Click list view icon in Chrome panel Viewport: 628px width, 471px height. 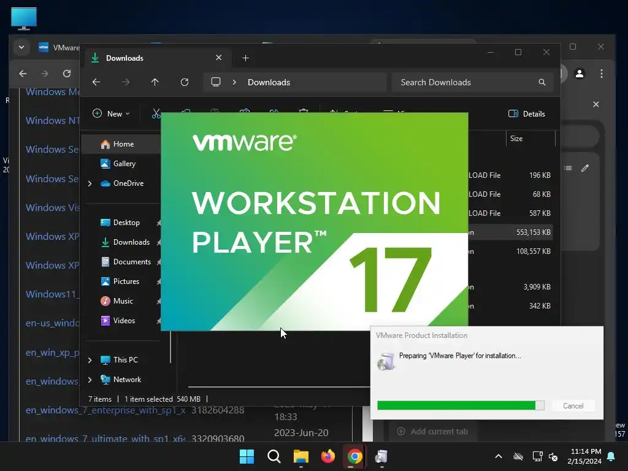click(x=568, y=168)
